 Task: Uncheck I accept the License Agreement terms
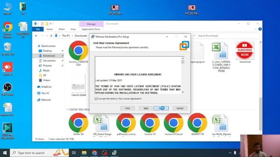96,99
